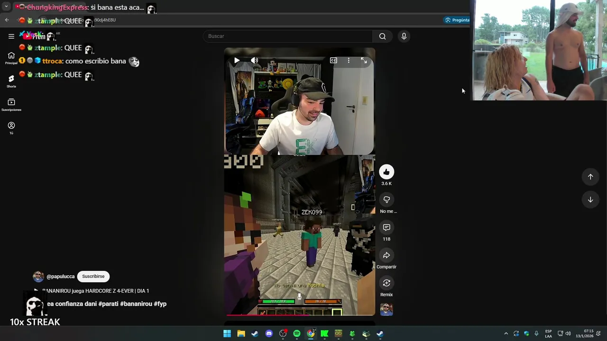The width and height of the screenshot is (607, 341).
Task: Open Shorts from the sidebar
Action: (11, 81)
